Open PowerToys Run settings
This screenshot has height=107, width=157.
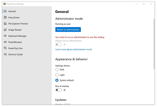(x=27, y=48)
